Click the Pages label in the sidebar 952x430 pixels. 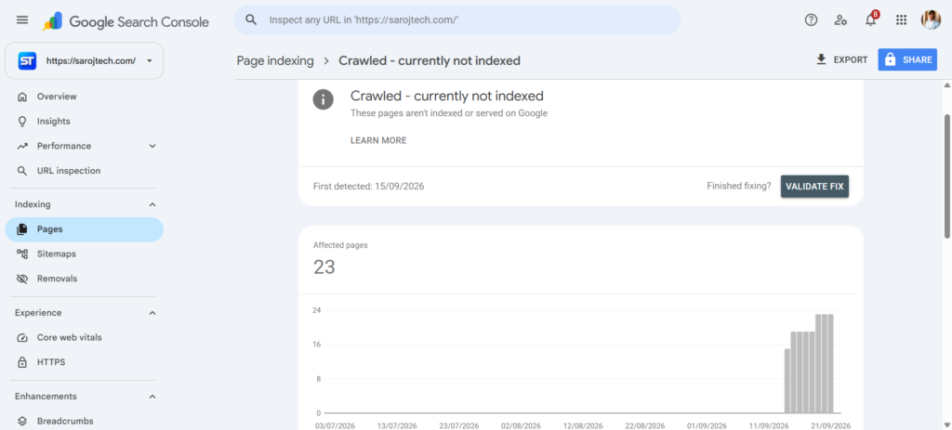point(50,229)
